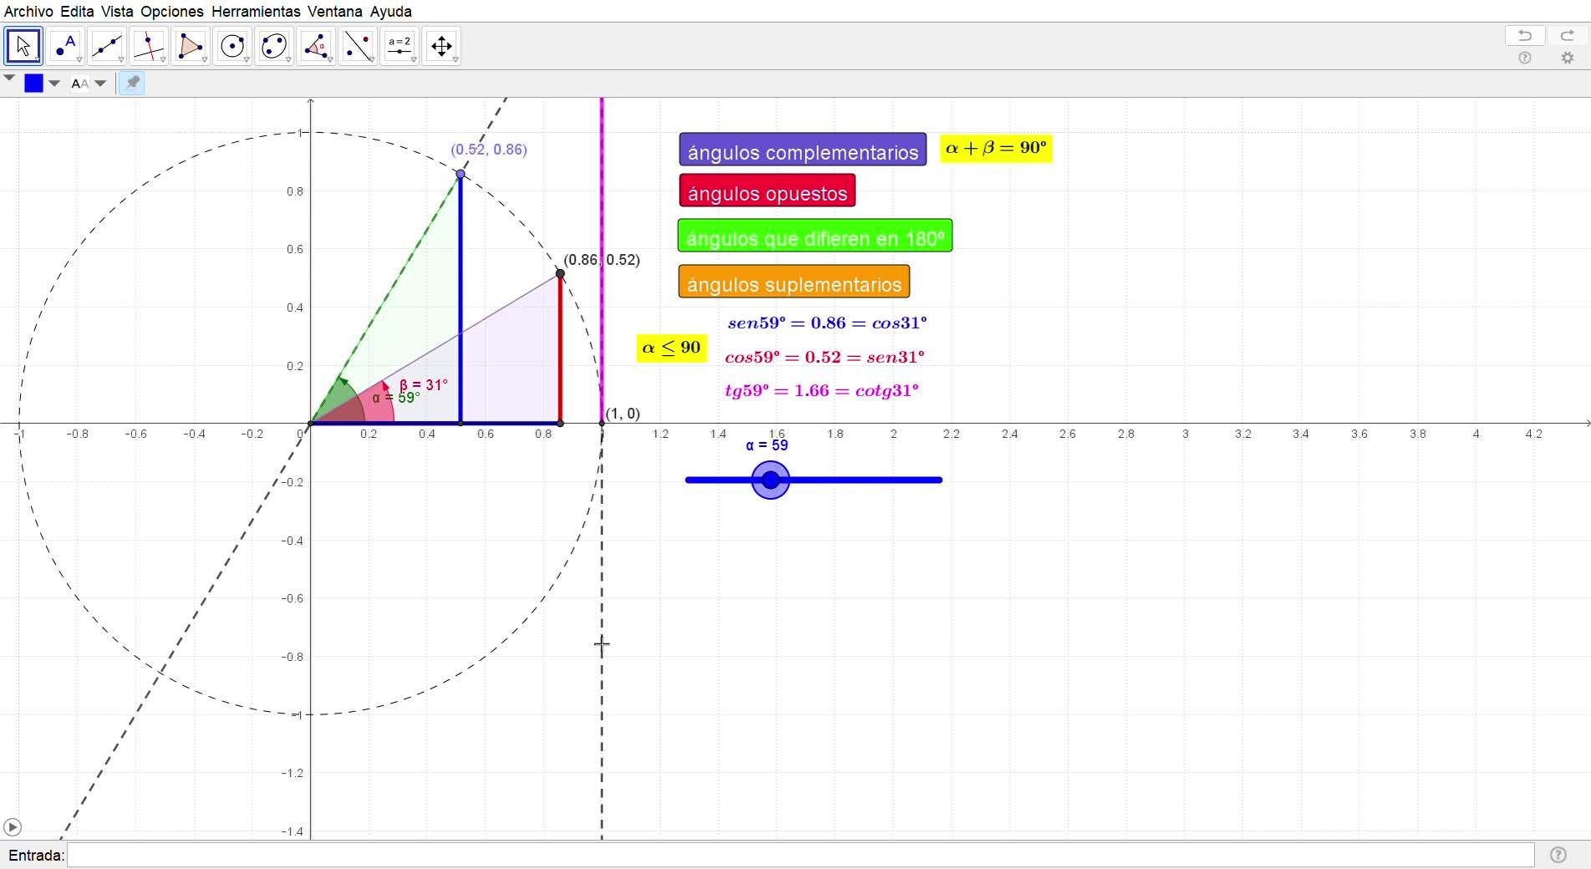Select the New Point tool
Viewport: 1591px width, 869px height.
65,46
